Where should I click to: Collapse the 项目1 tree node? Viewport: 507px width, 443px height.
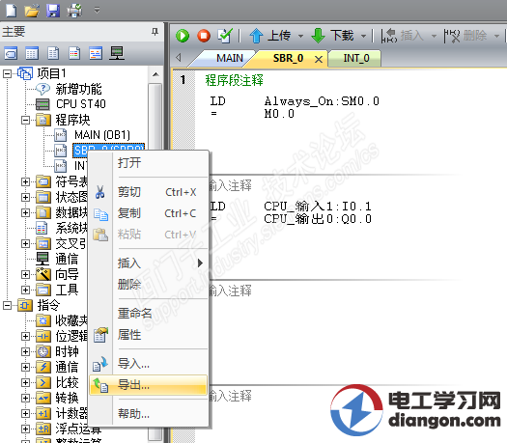coord(7,73)
